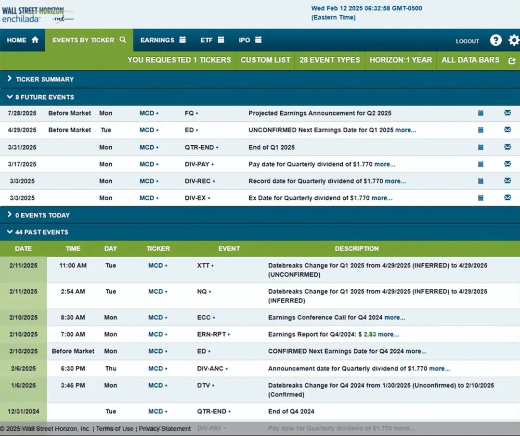Click the FQ event type link
Viewport: 520px width, 436px height.
[189, 113]
